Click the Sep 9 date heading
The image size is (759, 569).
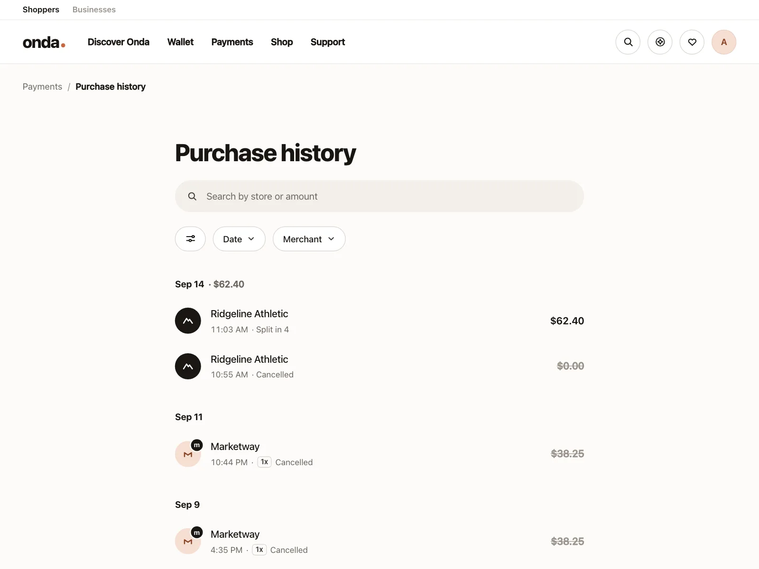click(187, 505)
